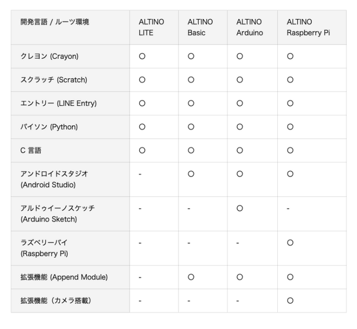Click Python circle under ALTINO Arduino column

coord(240,127)
